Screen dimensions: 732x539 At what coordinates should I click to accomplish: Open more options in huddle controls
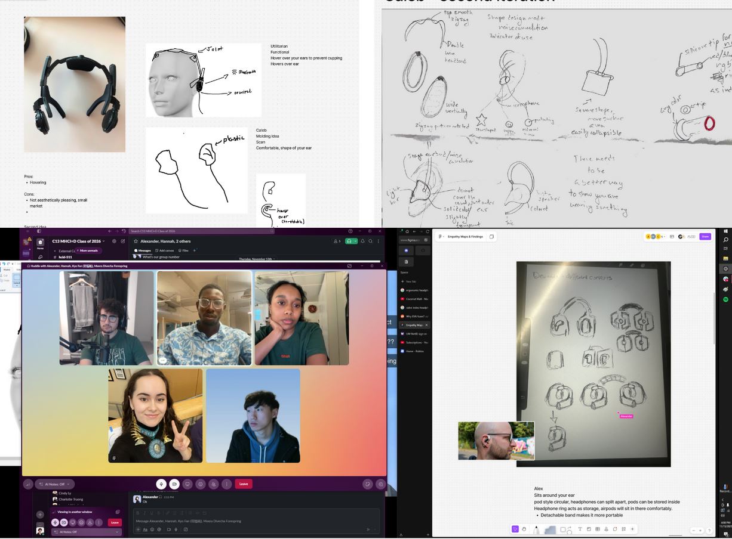pos(227,484)
